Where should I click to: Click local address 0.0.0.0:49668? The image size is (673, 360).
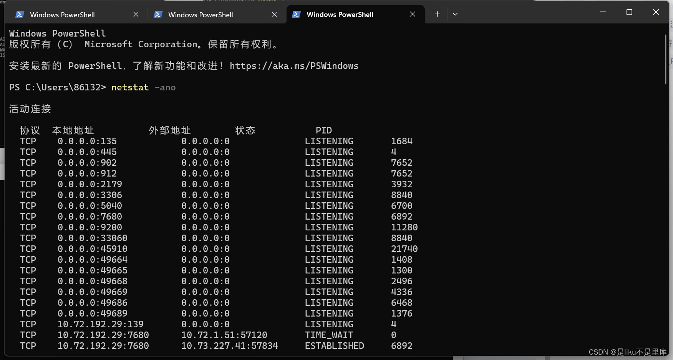point(93,282)
